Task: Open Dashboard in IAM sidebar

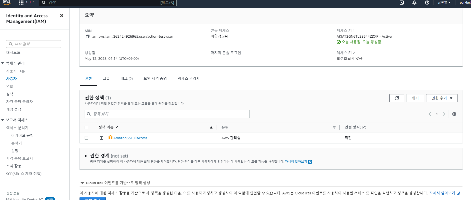Action: coord(13,52)
